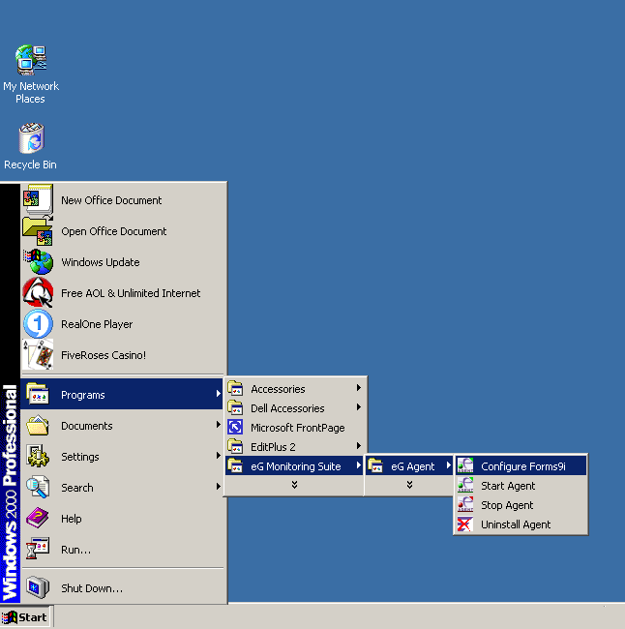The image size is (625, 629).
Task: Choose Stop Agent from the submenu
Action: (x=521, y=504)
